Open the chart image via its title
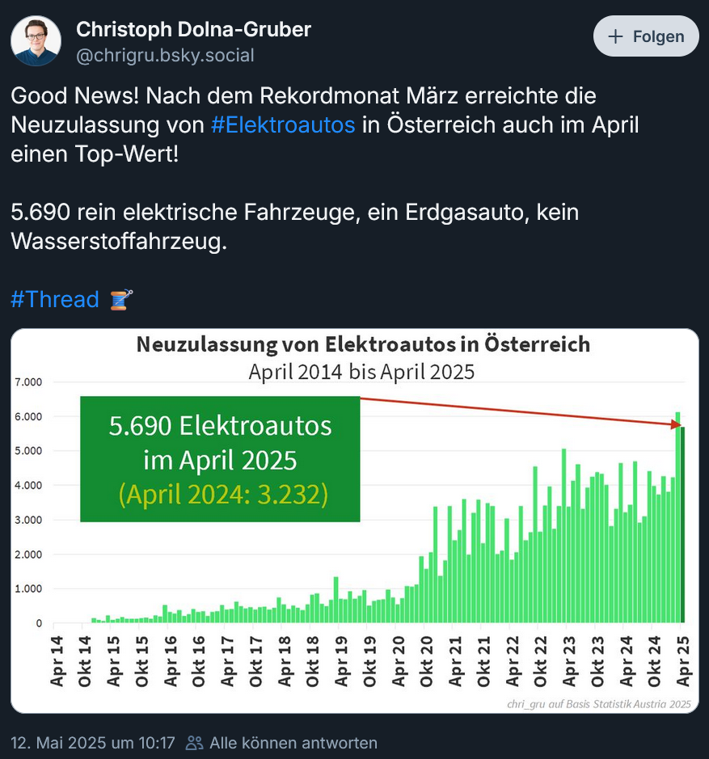Viewport: 709px width, 759px height. [x=363, y=345]
